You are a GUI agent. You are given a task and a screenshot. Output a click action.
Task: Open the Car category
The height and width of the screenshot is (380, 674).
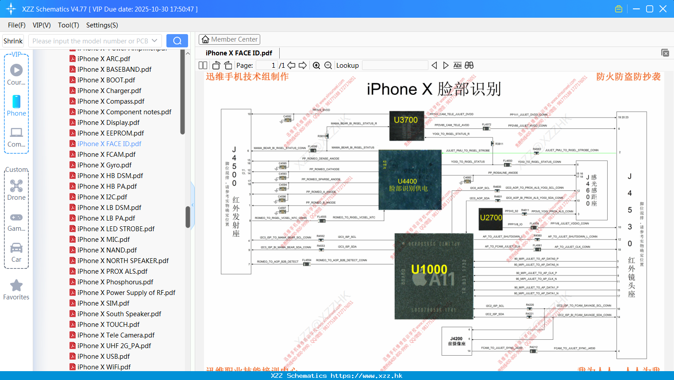coord(16,252)
